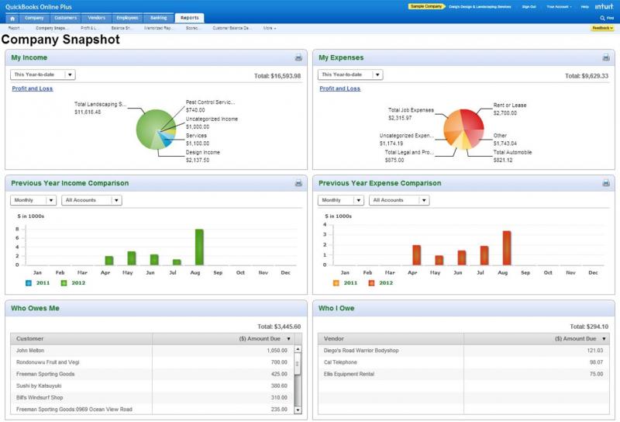Select Diego's Road Warrior Bodyshop vendor row
620x422 pixels.
pos(463,351)
